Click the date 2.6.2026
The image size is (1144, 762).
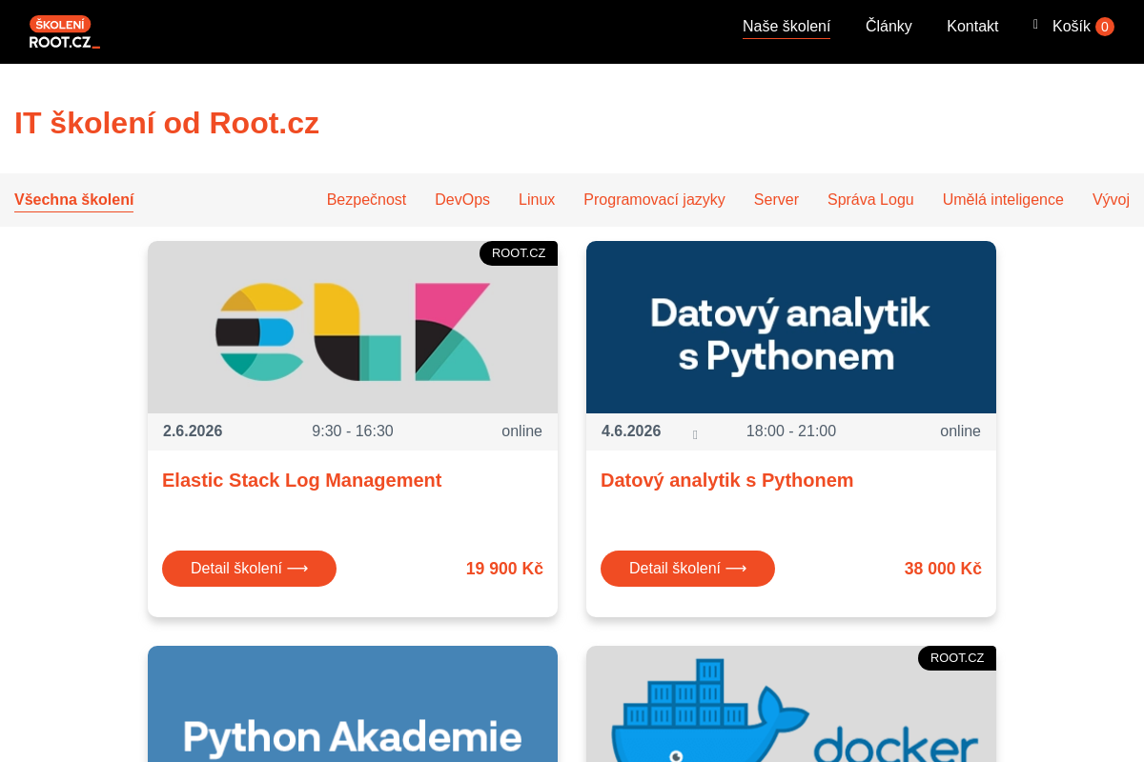point(193,431)
